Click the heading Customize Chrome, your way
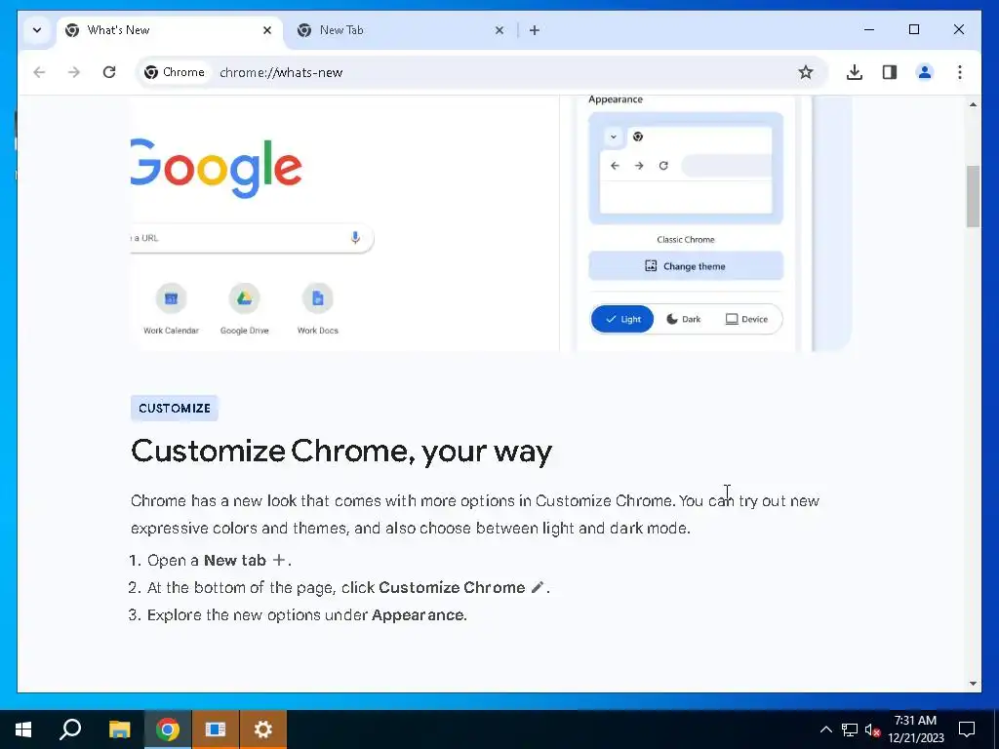 (x=341, y=451)
